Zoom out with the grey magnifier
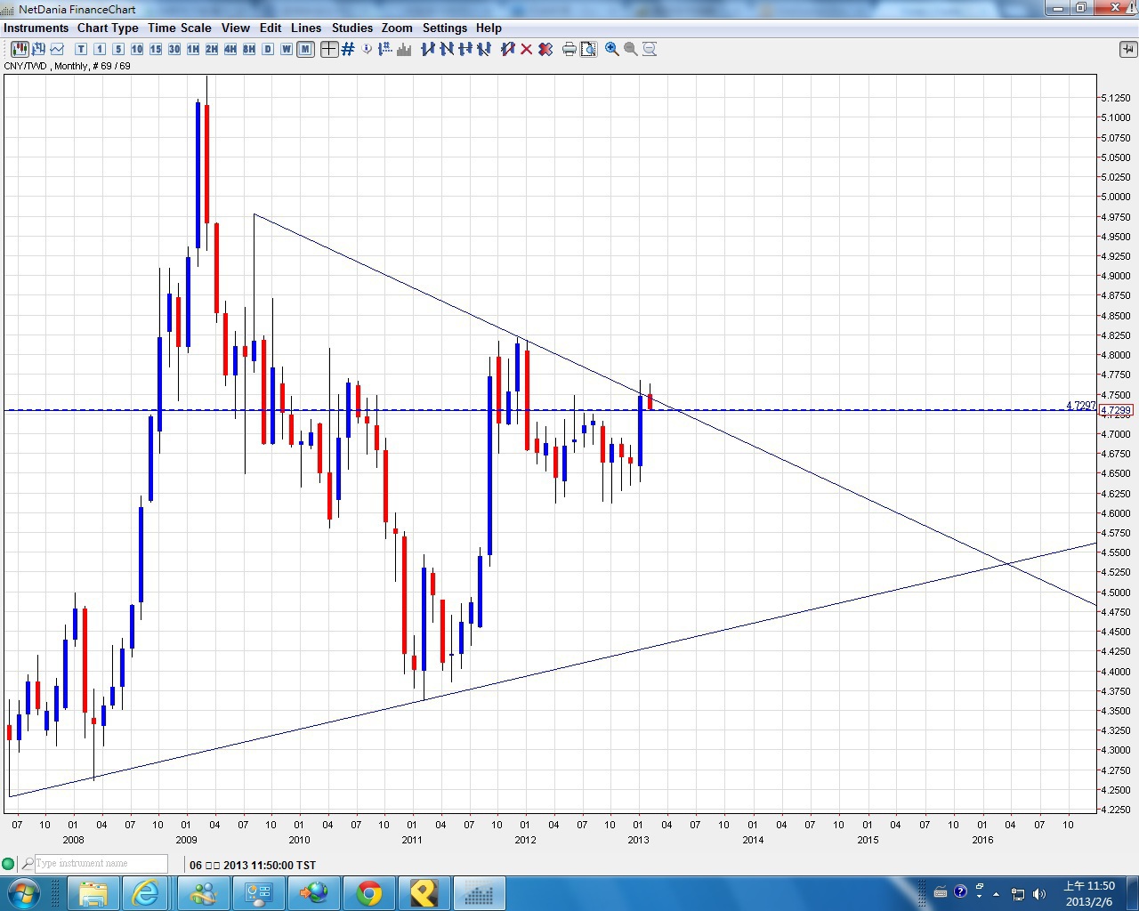The width and height of the screenshot is (1139, 911). point(631,49)
